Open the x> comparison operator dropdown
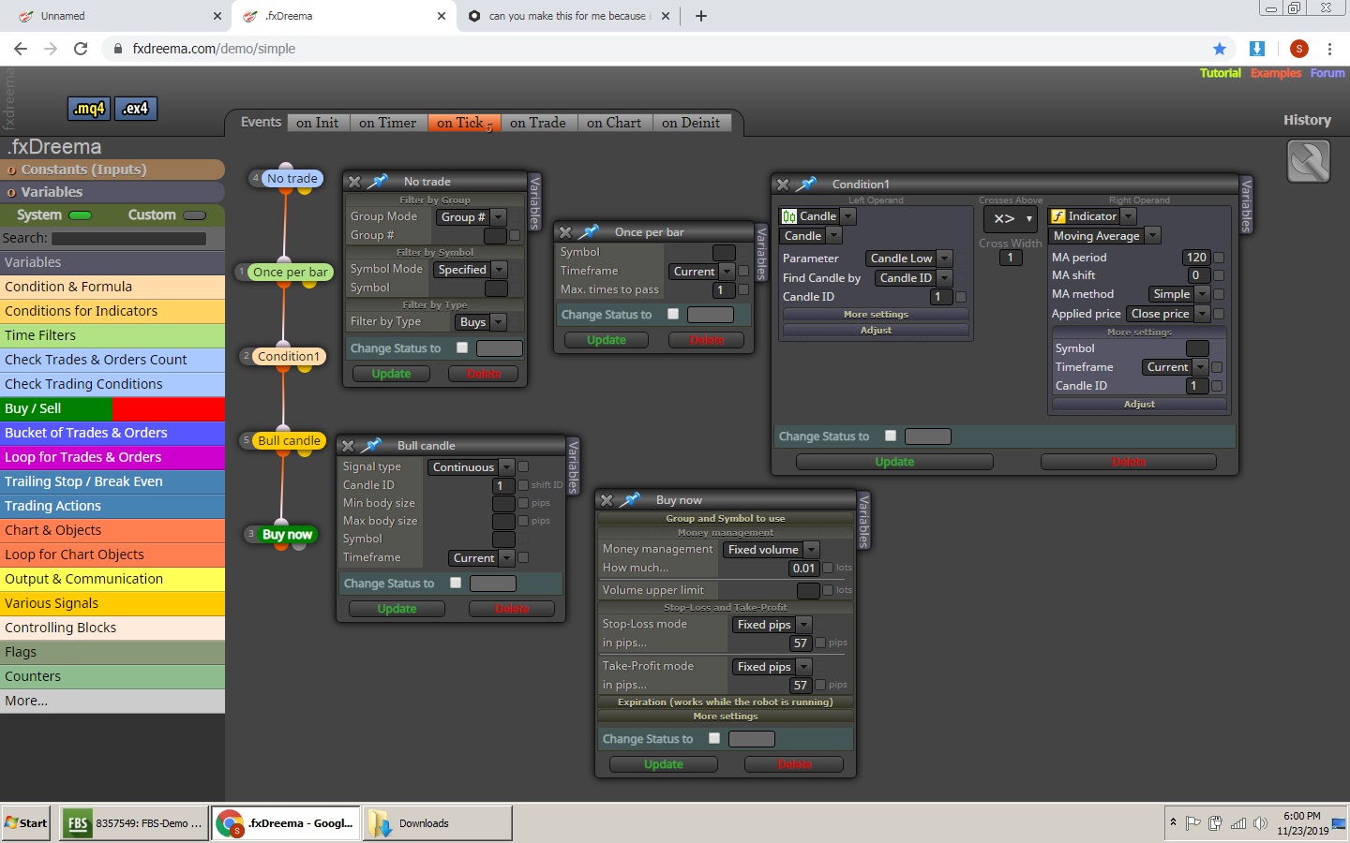1350x843 pixels. point(1011,218)
